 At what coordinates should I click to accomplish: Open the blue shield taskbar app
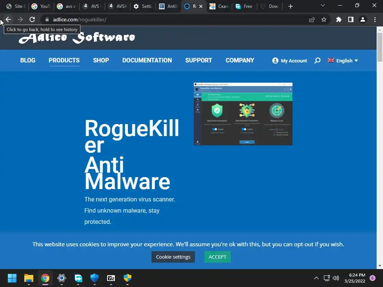(95, 278)
